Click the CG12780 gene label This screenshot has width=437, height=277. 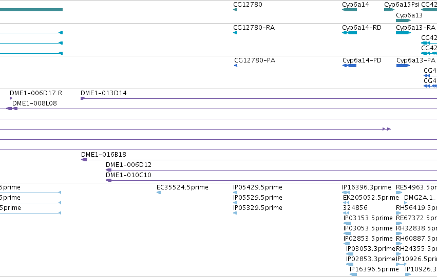coord(248,5)
